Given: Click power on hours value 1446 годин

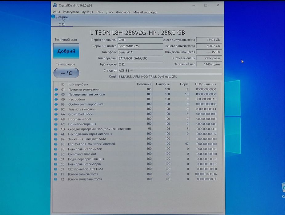Looking at the screenshot, I should coord(209,64).
